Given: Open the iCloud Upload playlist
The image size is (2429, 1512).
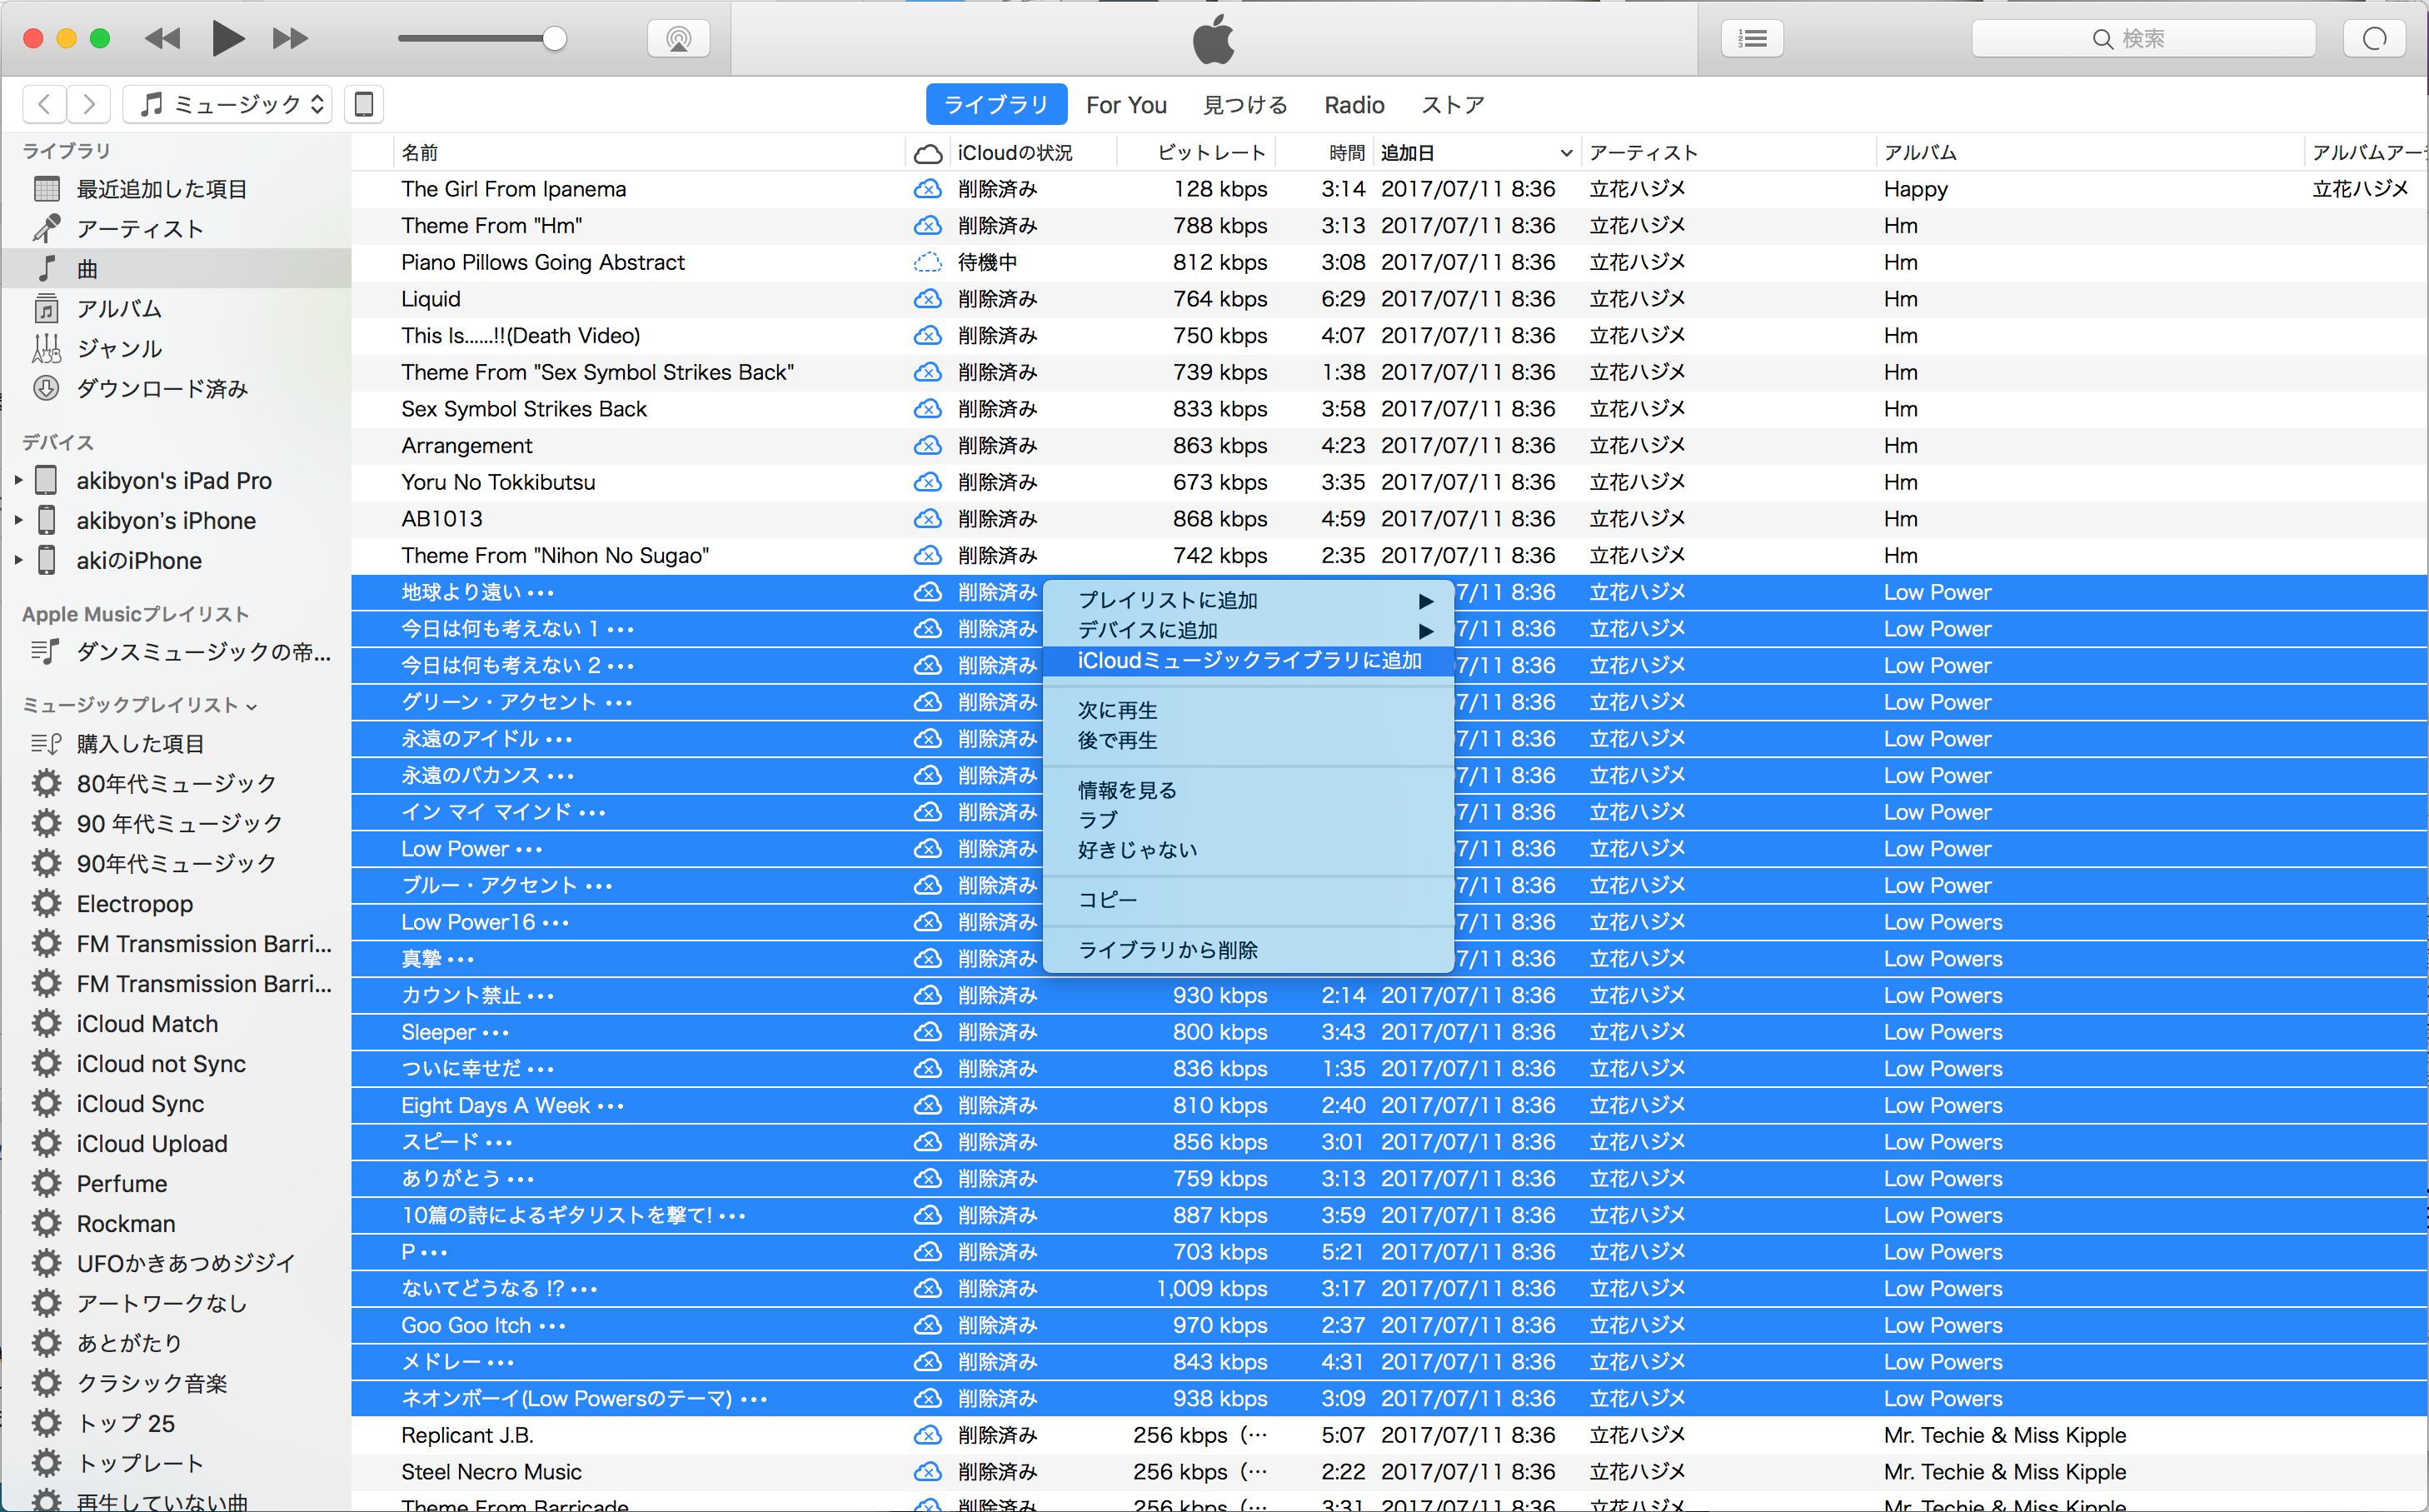Looking at the screenshot, I should [176, 1144].
